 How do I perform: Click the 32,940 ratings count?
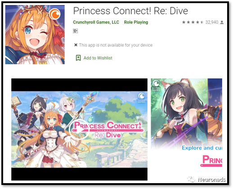[212, 22]
